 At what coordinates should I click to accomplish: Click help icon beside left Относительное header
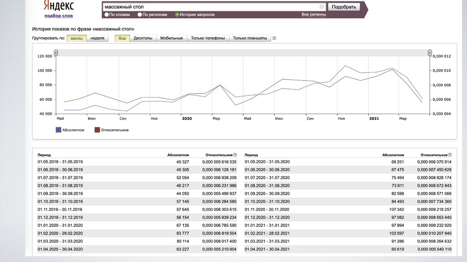(235, 155)
